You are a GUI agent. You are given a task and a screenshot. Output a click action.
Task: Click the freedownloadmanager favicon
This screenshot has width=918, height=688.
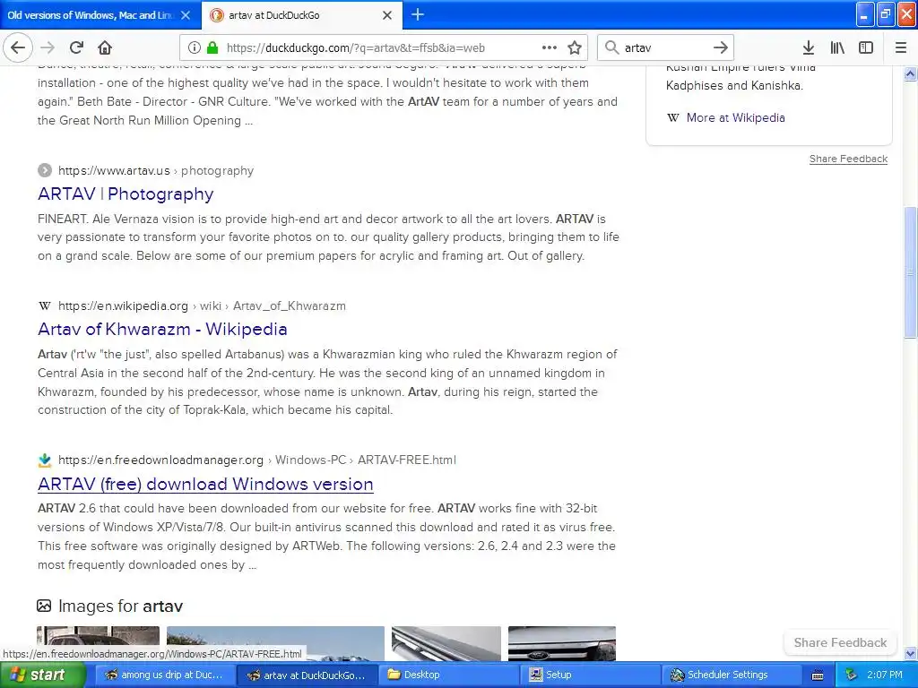45,460
